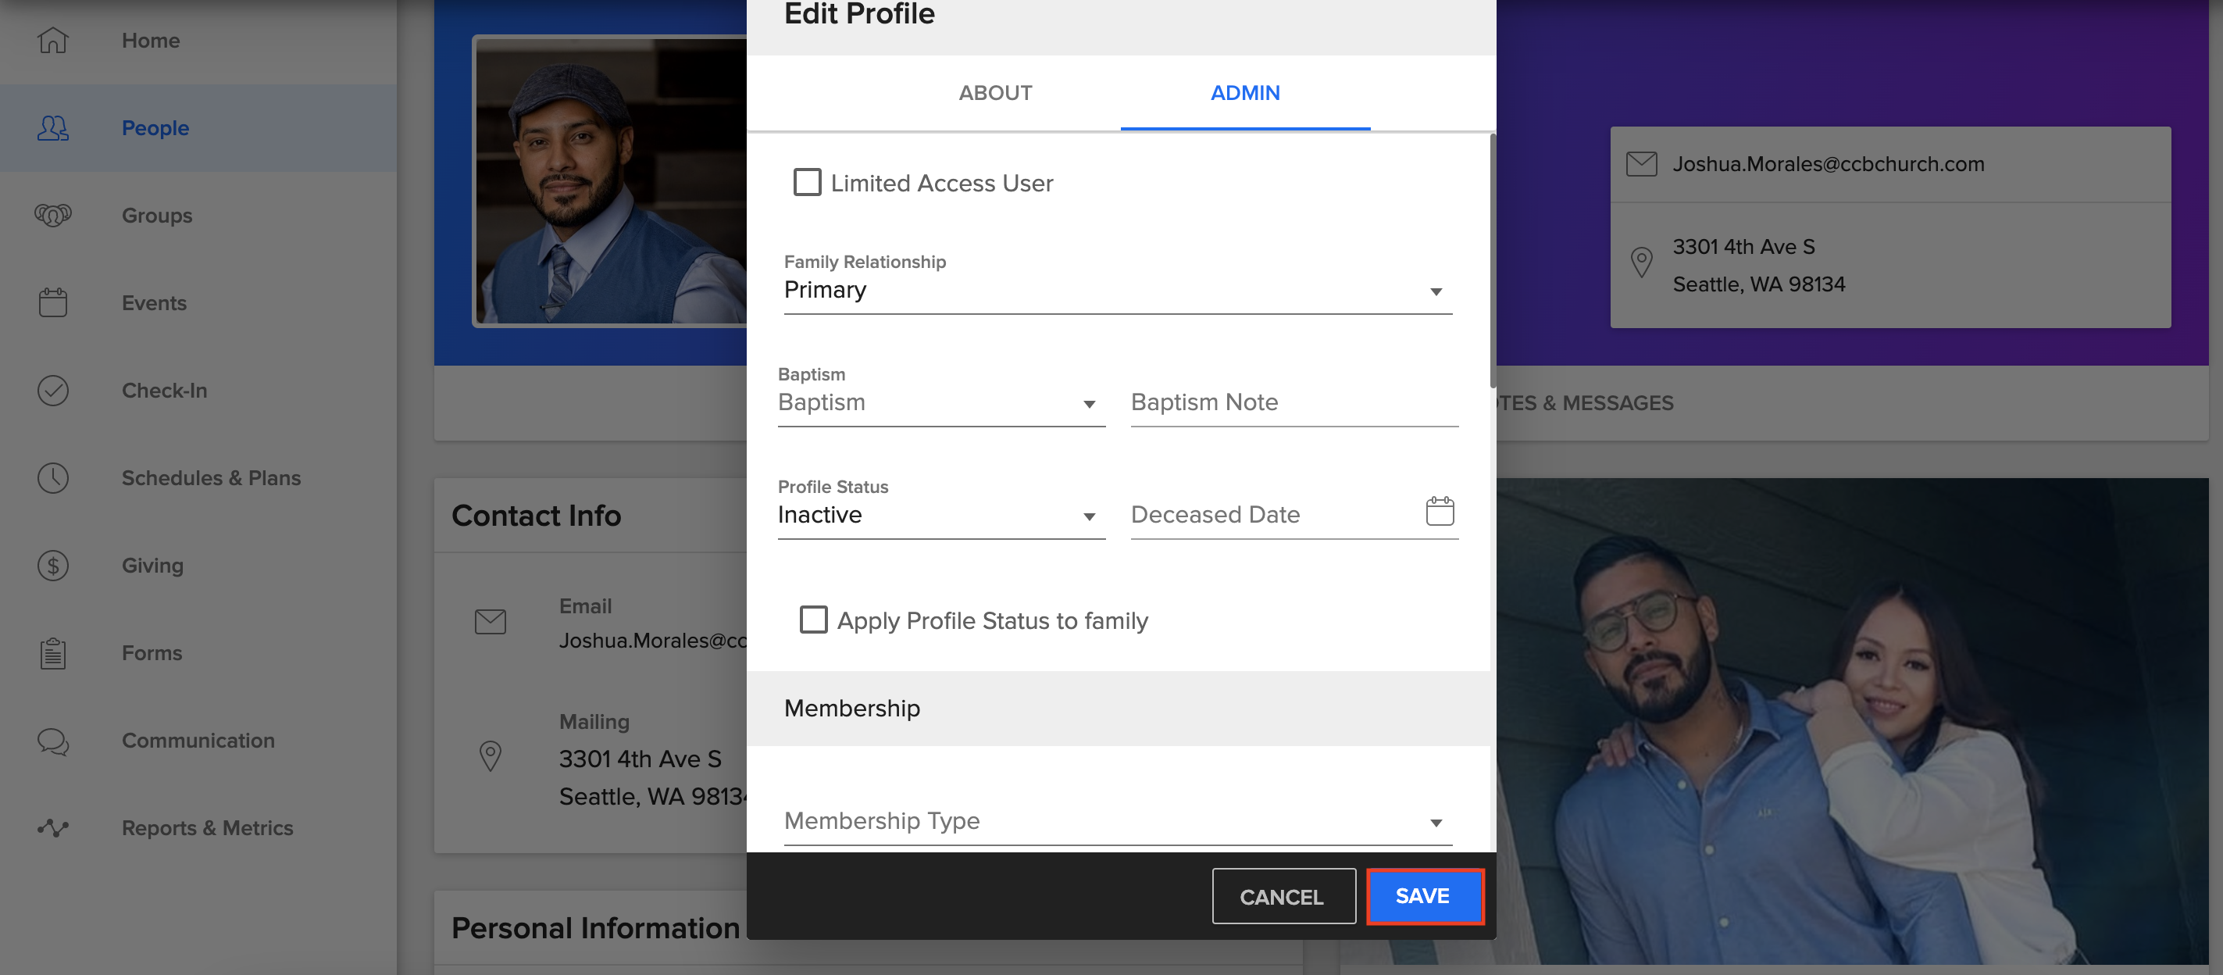Image resolution: width=2223 pixels, height=975 pixels.
Task: Open the Membership Type dropdown
Action: pos(1435,821)
